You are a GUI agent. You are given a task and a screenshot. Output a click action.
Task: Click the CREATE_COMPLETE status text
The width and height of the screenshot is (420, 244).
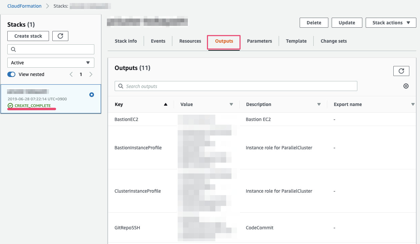[33, 106]
